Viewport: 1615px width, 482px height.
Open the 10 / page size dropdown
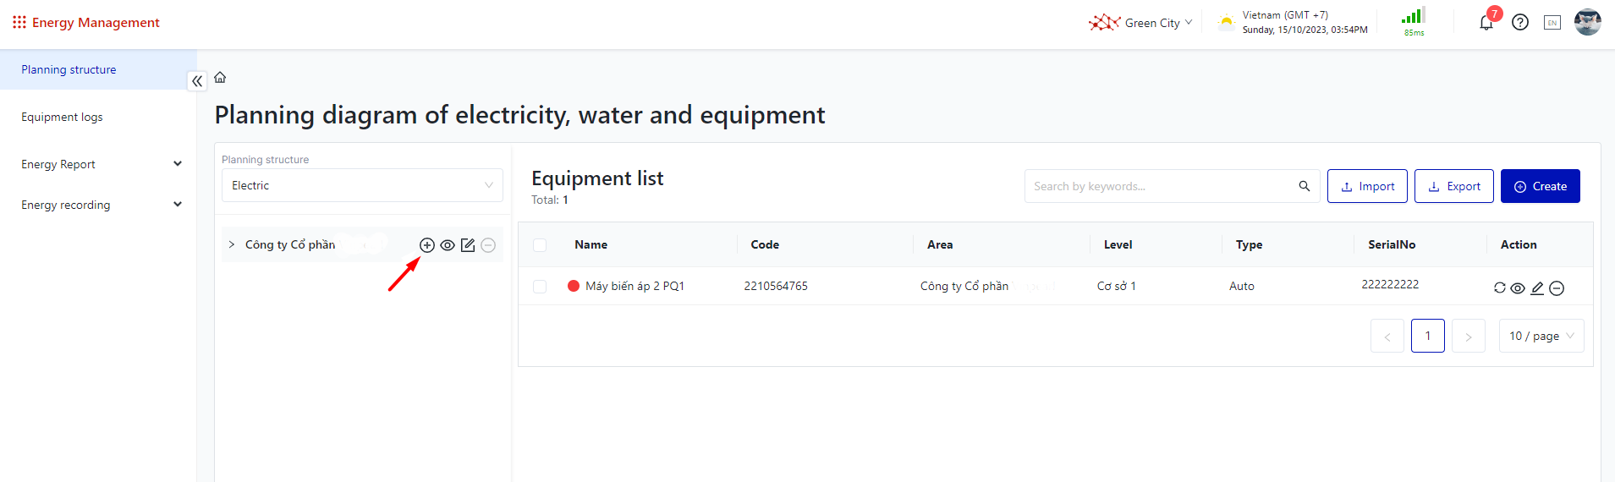1541,336
